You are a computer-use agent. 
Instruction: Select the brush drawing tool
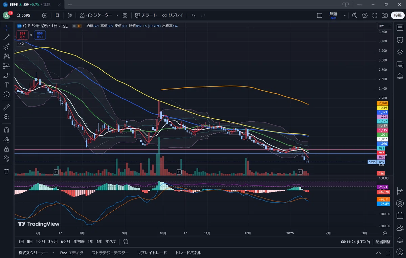[6, 75]
